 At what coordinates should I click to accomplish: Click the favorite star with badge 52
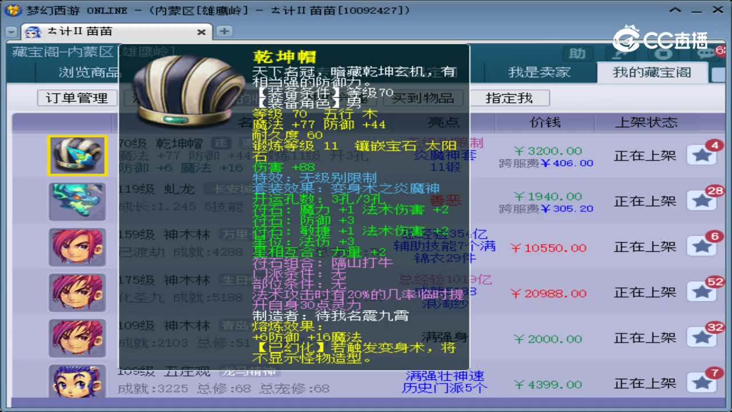coord(702,292)
